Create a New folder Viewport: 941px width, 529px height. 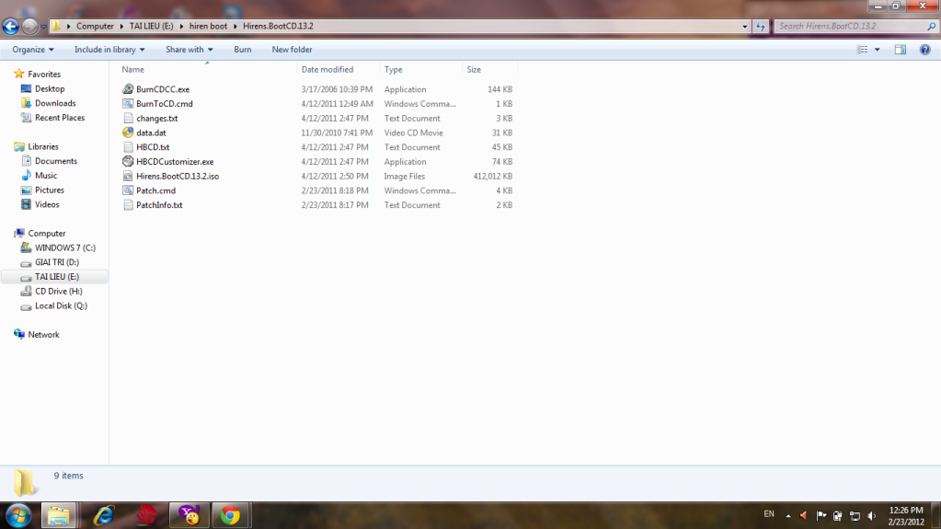point(292,50)
